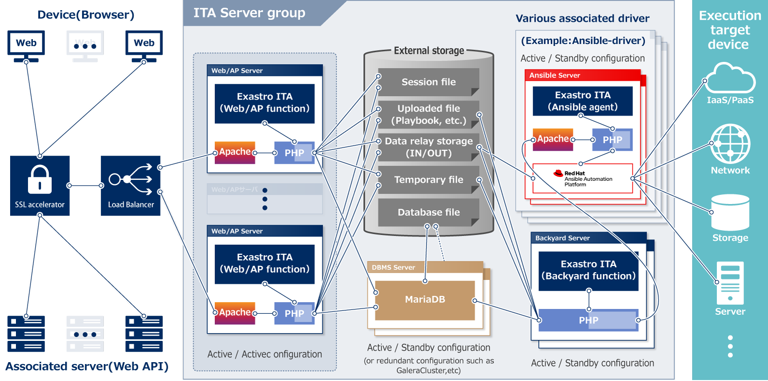Click the Active / Activec configuration caption
Viewport: 768px width, 381px height.
tap(265, 354)
